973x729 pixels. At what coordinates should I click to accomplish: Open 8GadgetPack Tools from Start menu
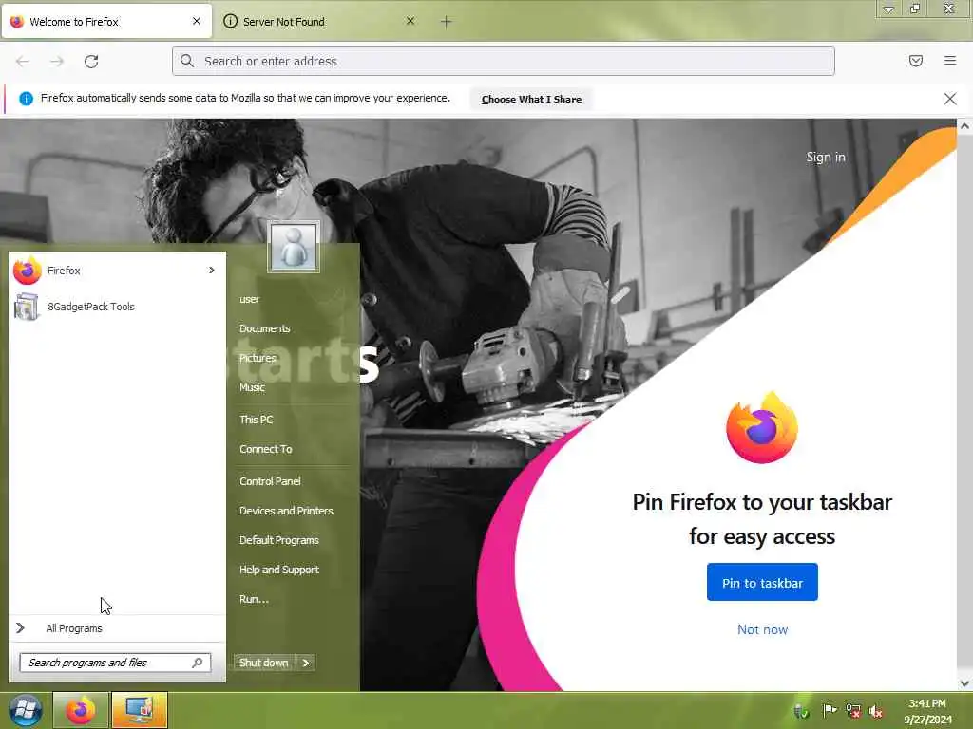117,307
